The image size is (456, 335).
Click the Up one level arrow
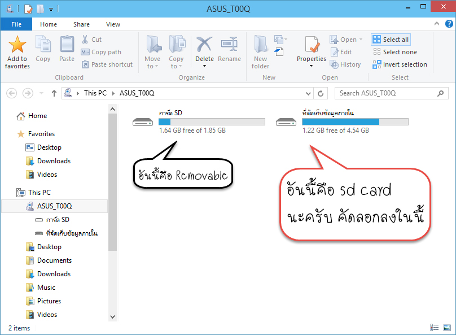[54, 93]
